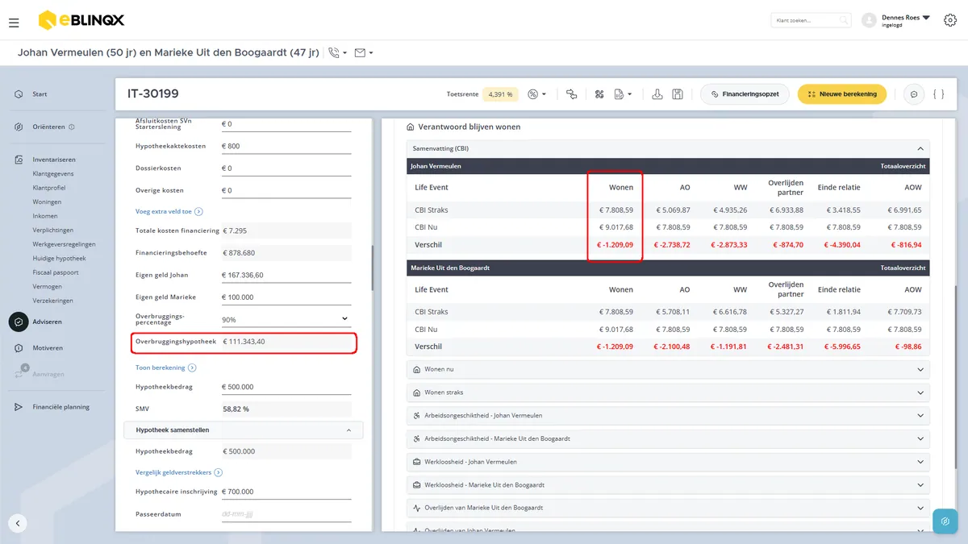Open the hamburger navigation menu
The image size is (968, 544).
pos(14,23)
